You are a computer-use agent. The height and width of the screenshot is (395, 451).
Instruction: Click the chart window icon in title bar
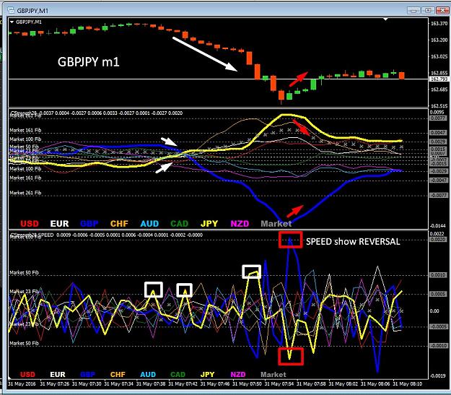click(x=12, y=10)
